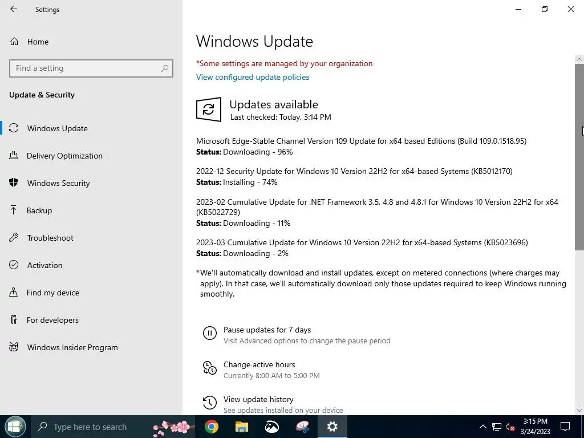
Task: Open View configured update policies link
Action: [253, 77]
